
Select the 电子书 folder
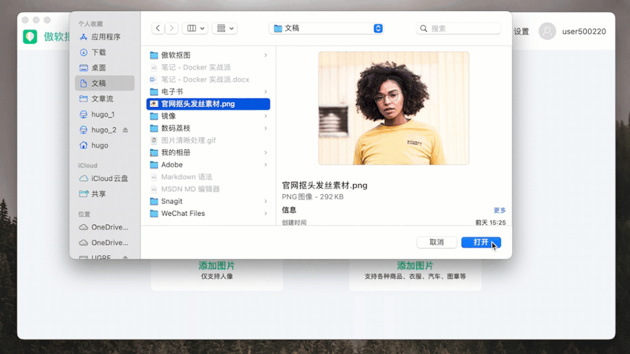pyautogui.click(x=208, y=92)
